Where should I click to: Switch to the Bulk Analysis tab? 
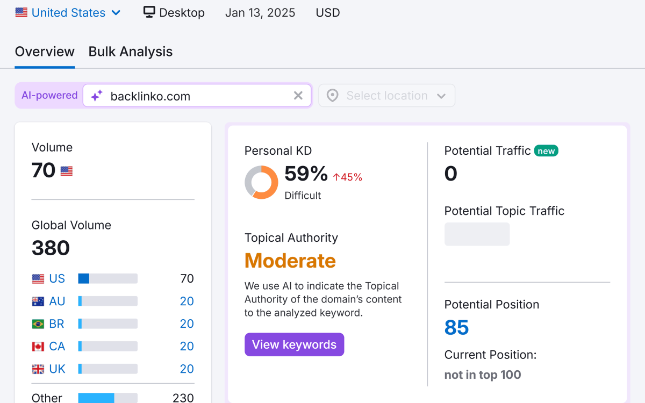[x=130, y=52]
